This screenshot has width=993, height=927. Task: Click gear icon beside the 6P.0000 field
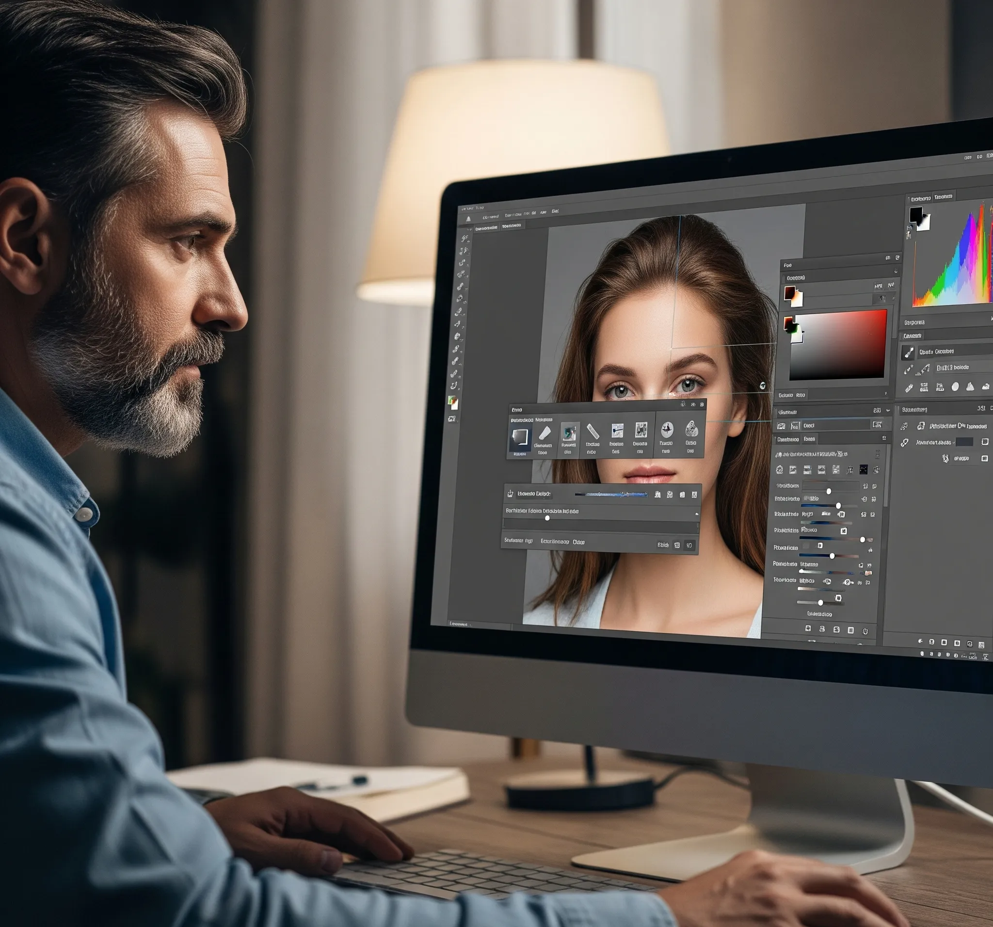[945, 459]
